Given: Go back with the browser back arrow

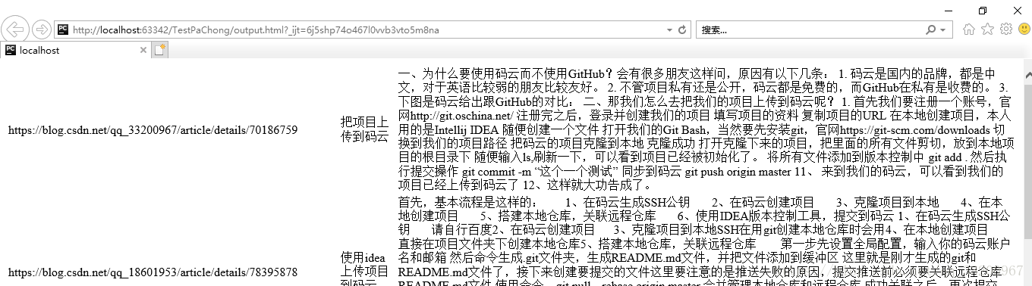Looking at the screenshot, I should coord(15,30).
